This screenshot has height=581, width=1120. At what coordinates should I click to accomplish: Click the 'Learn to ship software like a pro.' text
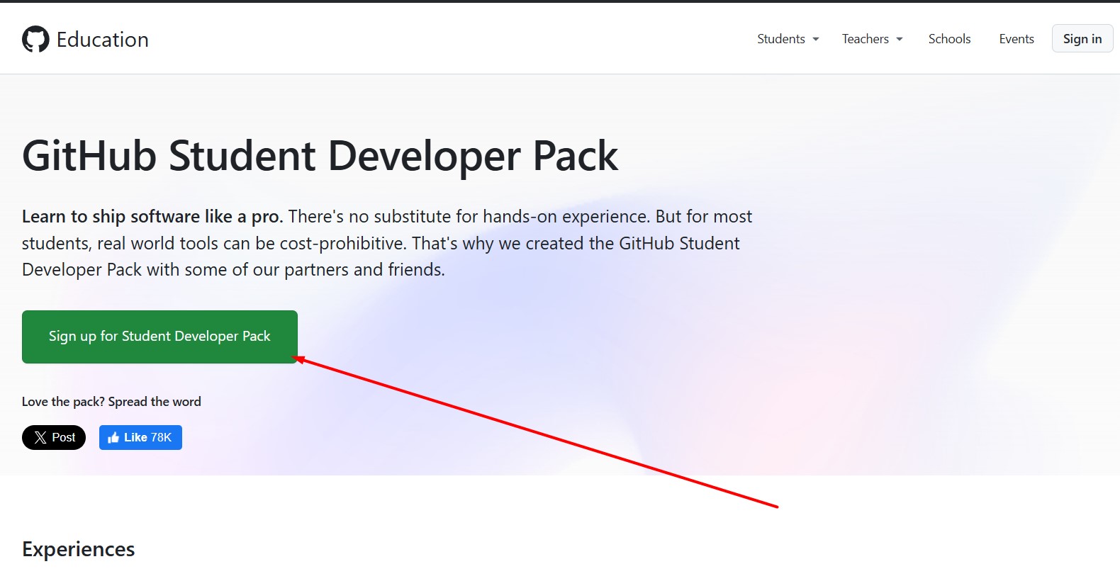pyautogui.click(x=152, y=217)
